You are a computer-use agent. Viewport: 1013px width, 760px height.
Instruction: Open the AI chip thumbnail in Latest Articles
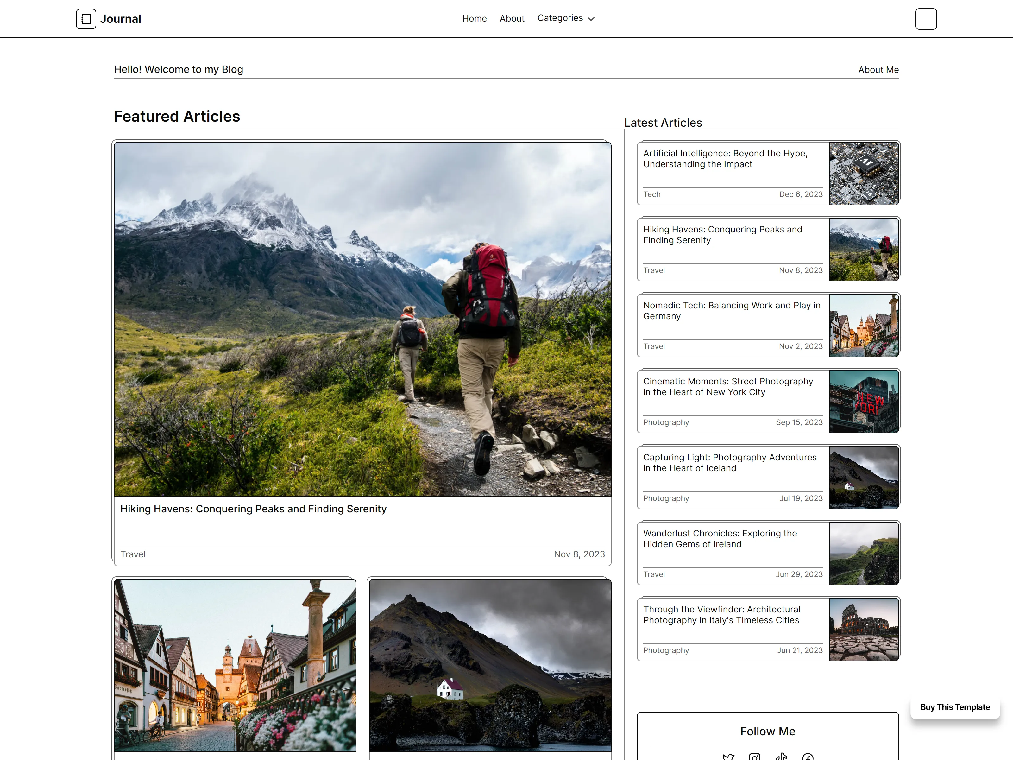pos(864,173)
